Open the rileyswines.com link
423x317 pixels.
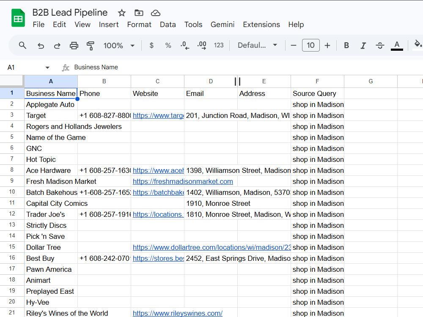tap(178, 313)
